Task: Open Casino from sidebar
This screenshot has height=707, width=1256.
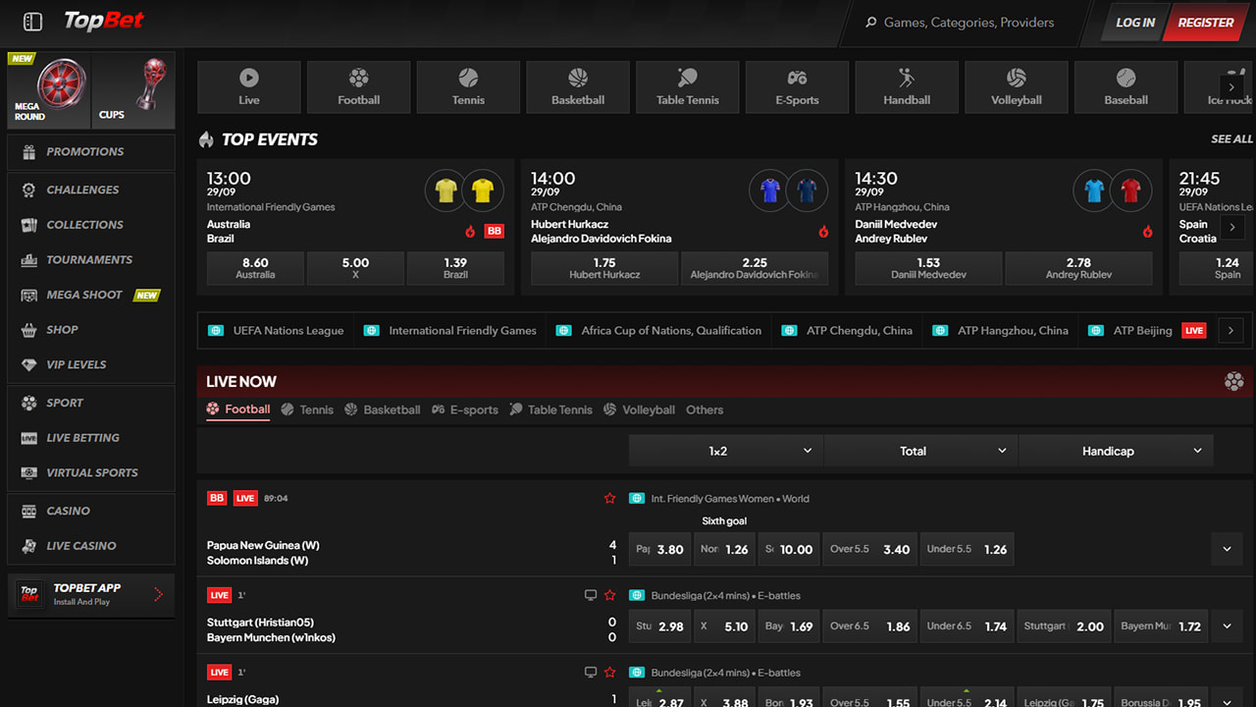Action: pos(91,511)
